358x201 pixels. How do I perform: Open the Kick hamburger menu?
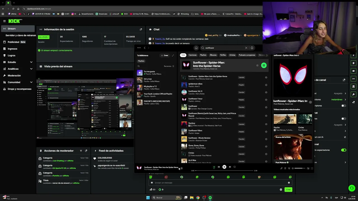4,21
